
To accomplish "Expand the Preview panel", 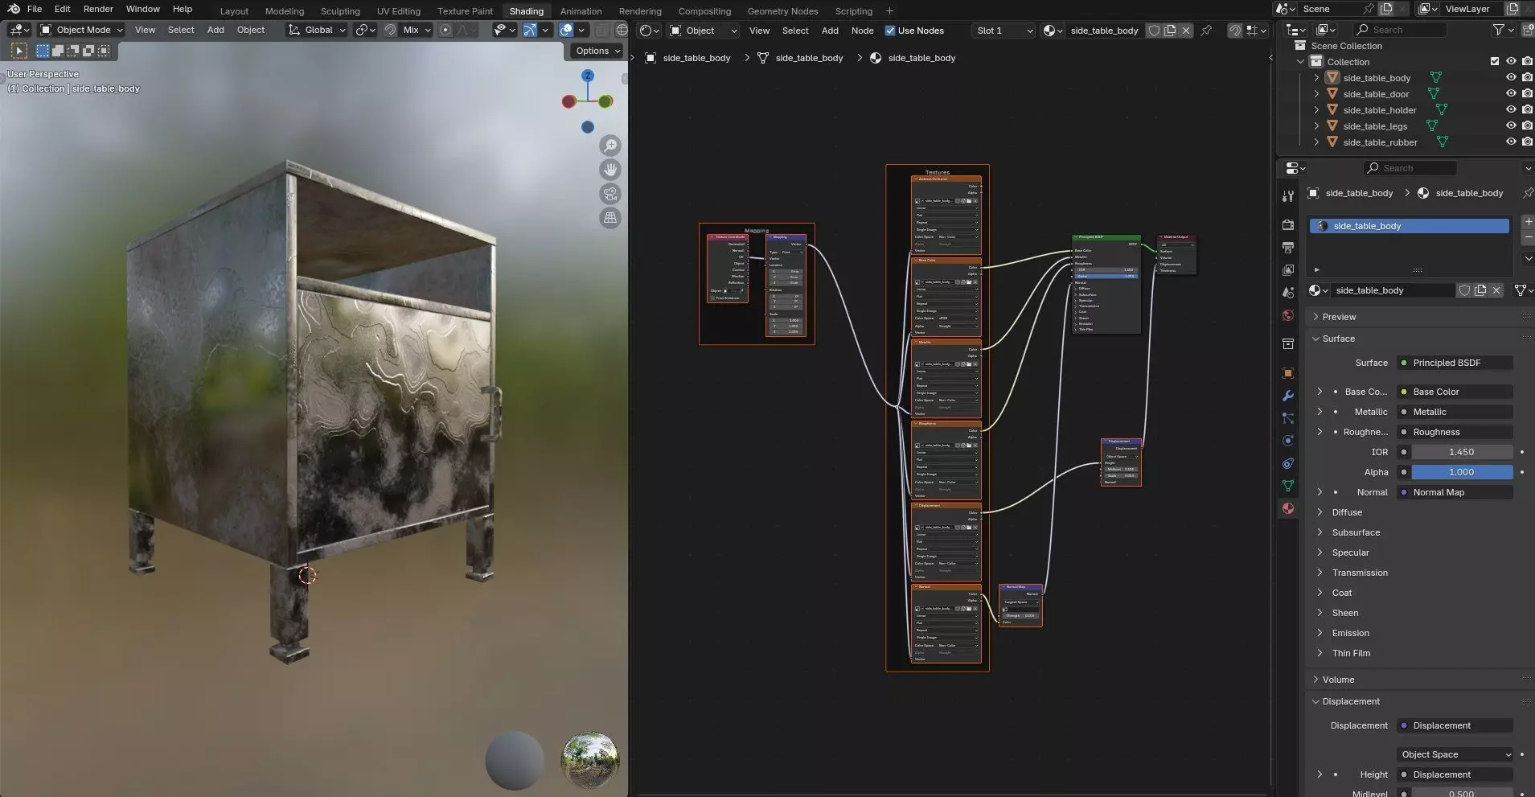I will (x=1315, y=317).
